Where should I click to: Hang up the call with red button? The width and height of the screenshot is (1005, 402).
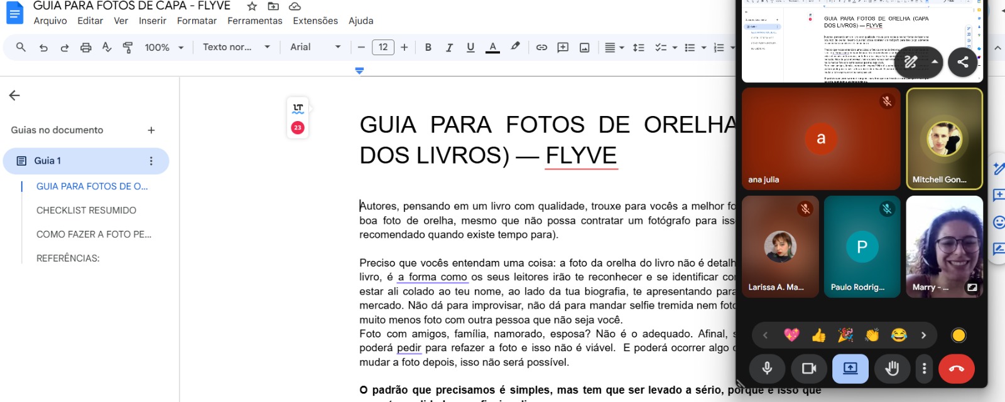click(x=956, y=369)
